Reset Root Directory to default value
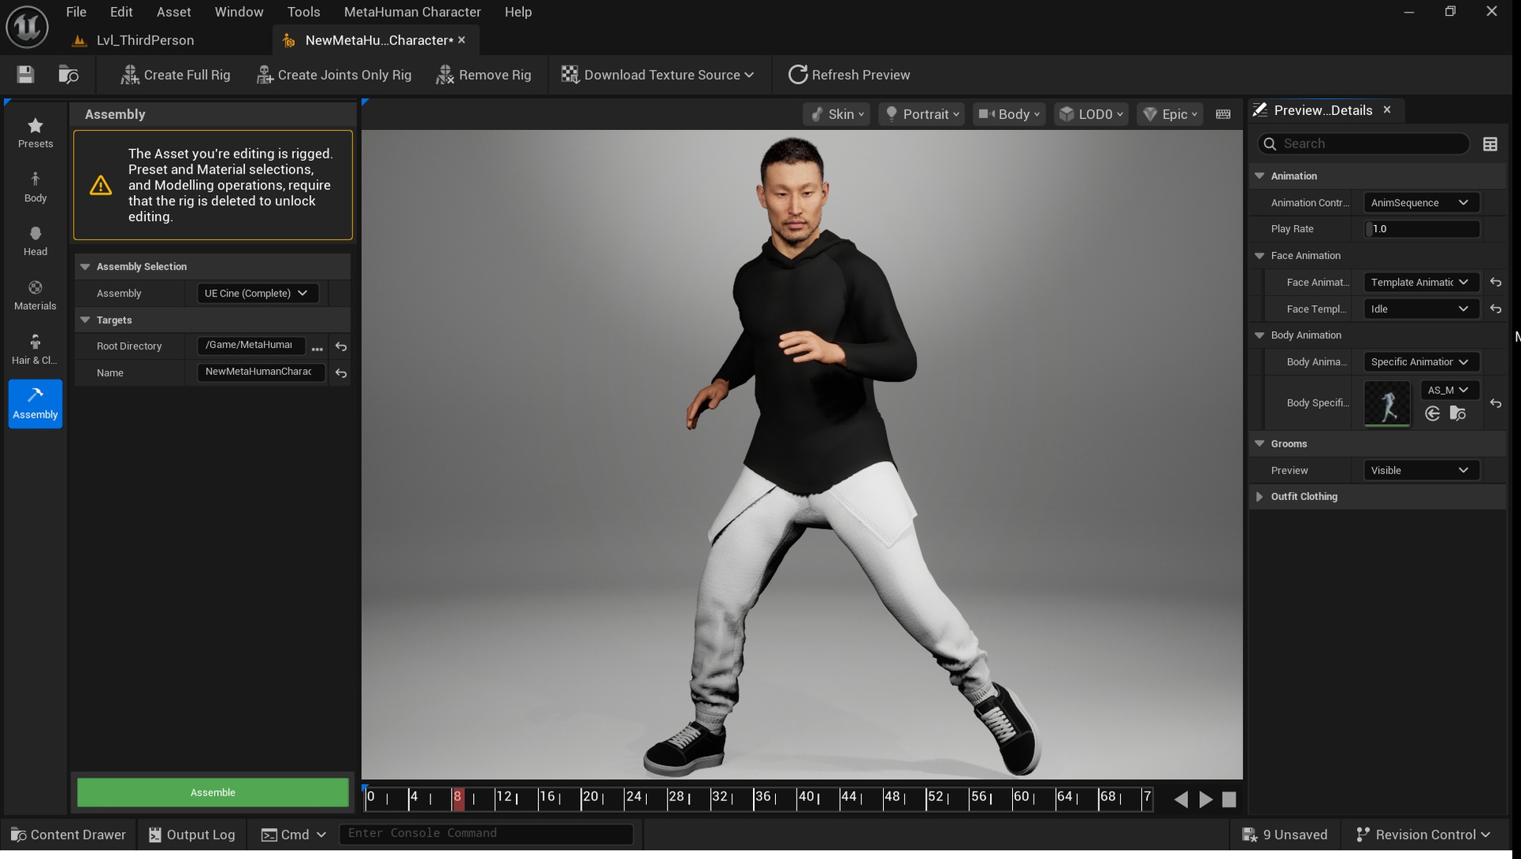Screen dimensions: 1521x859 342,346
